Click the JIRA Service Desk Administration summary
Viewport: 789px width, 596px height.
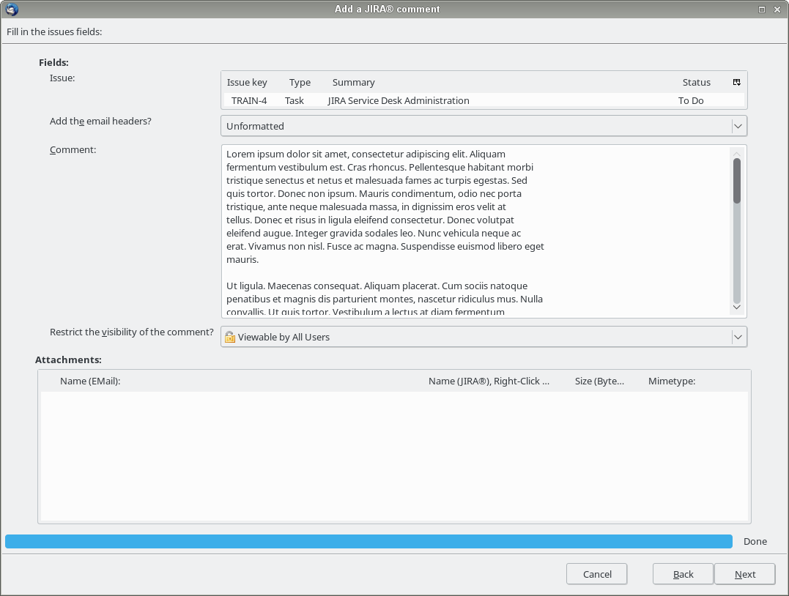[399, 100]
